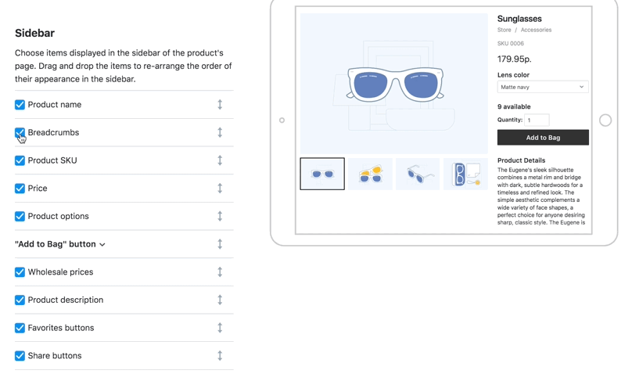Viewport: 632px width, 374px height.
Task: Click the Product options drag handle
Action: [x=220, y=216]
